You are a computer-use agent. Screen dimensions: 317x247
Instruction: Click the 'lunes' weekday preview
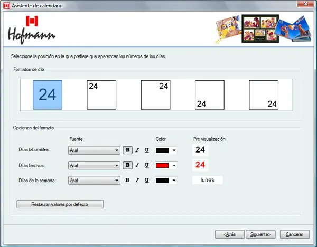[x=208, y=180]
